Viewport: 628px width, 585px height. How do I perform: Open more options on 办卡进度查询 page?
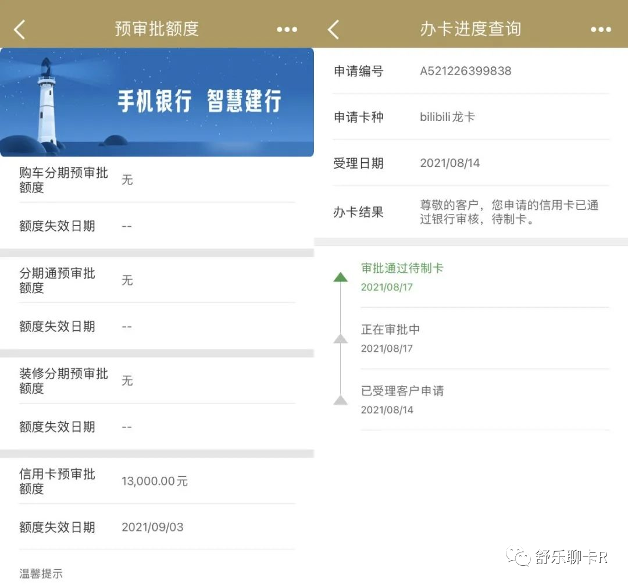tap(601, 29)
